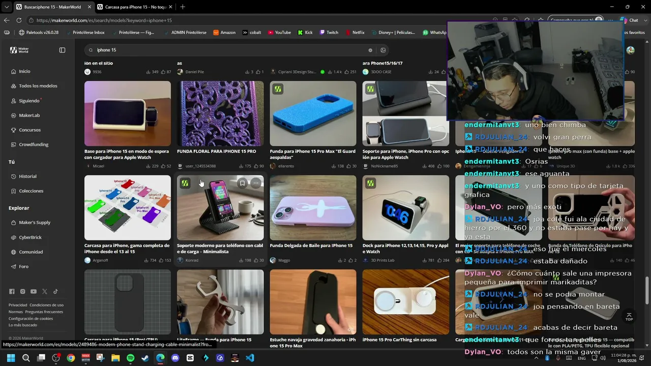Open the Dock para iPhone 12,13,14,15 thumbnail

(x=406, y=208)
